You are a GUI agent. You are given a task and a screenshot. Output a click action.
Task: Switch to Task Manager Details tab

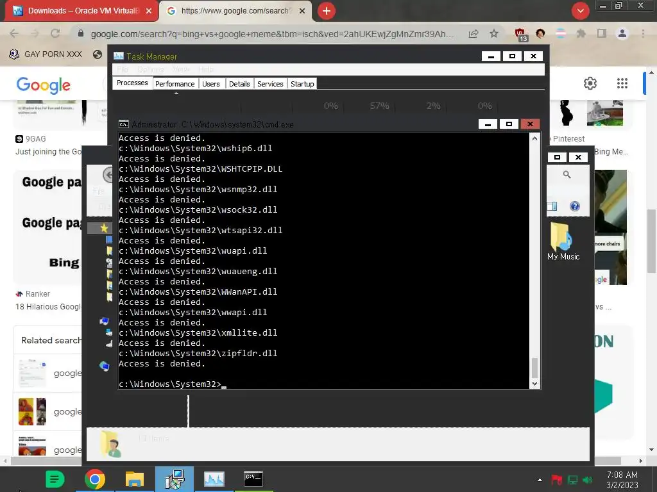239,84
